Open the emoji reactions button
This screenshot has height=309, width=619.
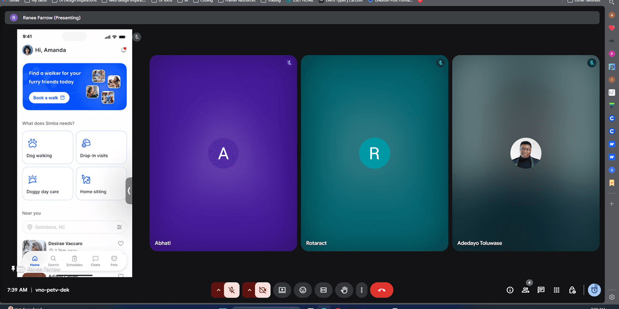[303, 290]
